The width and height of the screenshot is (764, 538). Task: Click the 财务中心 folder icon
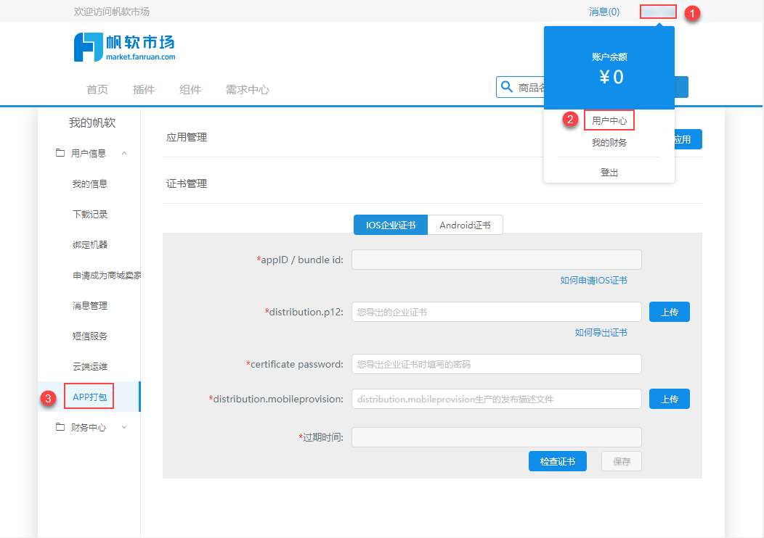[60, 427]
